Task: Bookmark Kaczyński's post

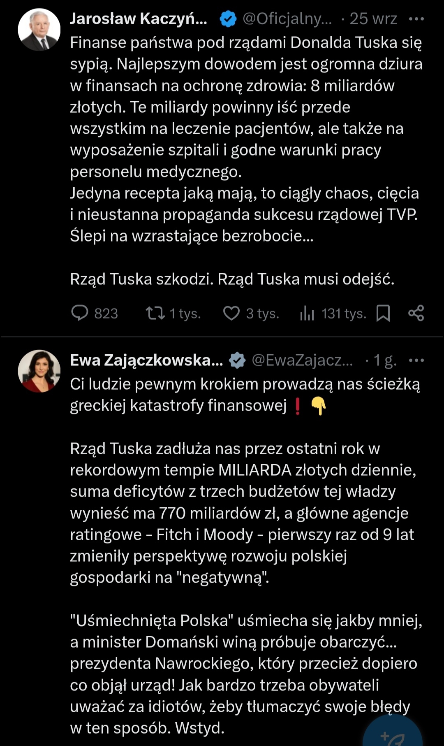Action: tap(383, 313)
